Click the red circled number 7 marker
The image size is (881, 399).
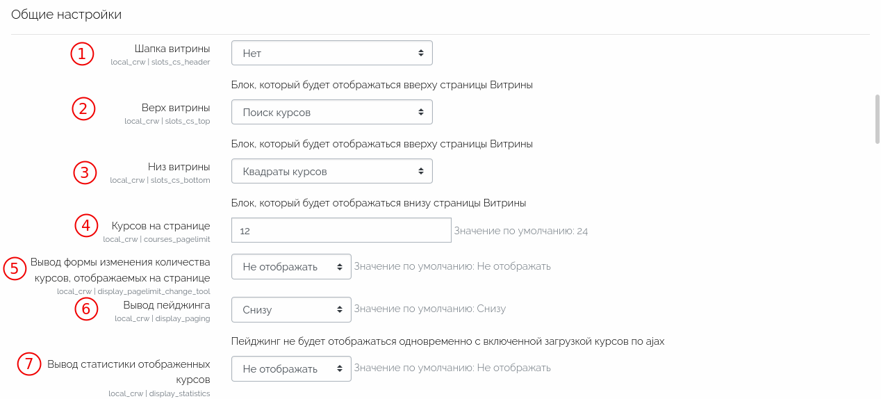28,364
